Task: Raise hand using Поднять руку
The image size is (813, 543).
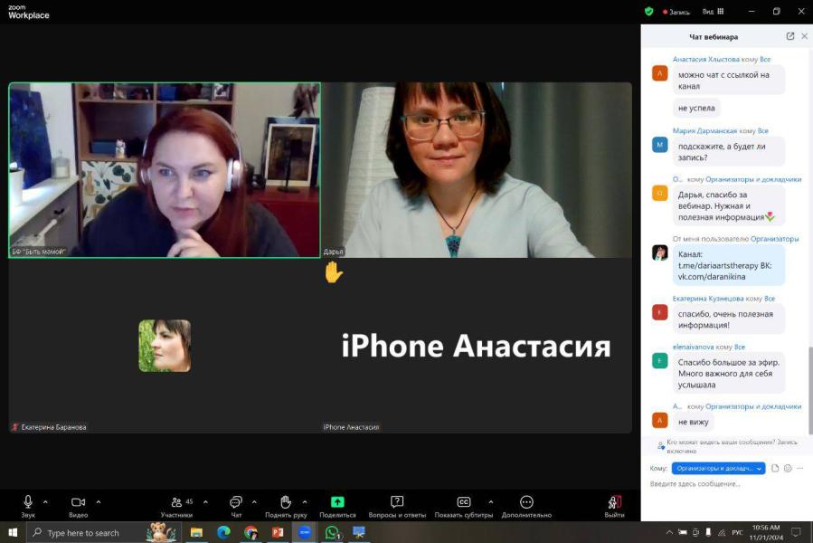Action: [285, 502]
